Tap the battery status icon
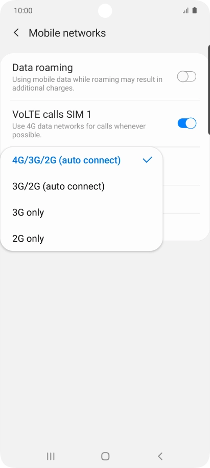210x468 pixels. (195, 11)
